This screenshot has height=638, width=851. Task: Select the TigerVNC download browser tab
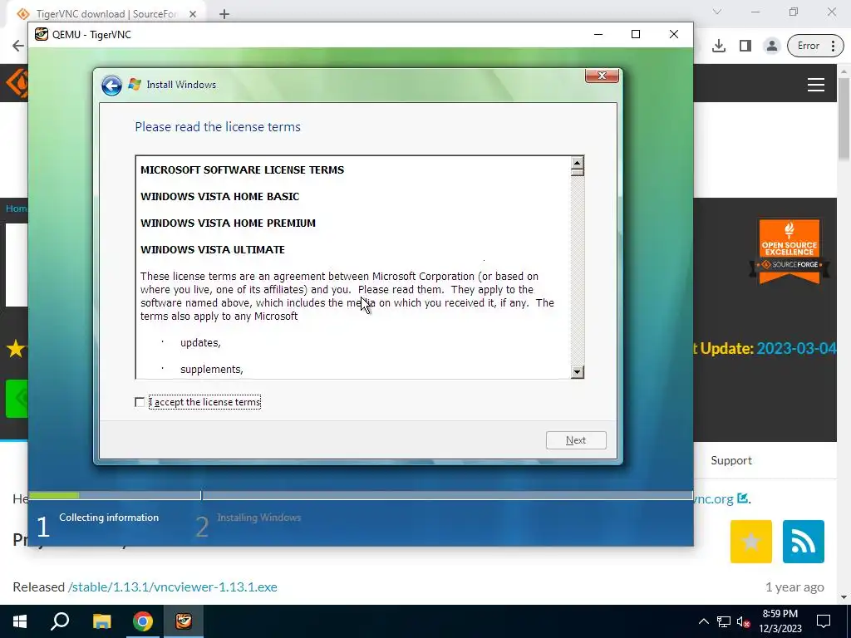coord(106,14)
